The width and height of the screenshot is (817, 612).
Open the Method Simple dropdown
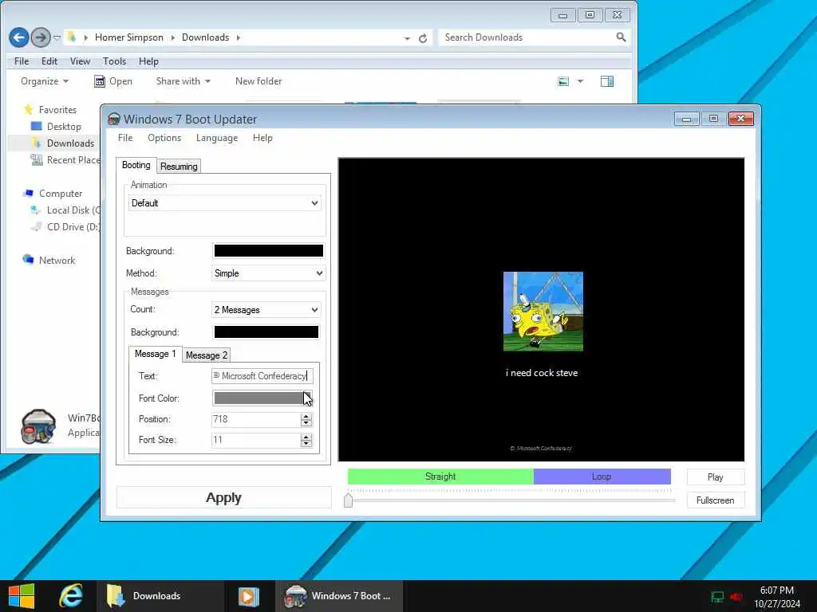click(268, 273)
